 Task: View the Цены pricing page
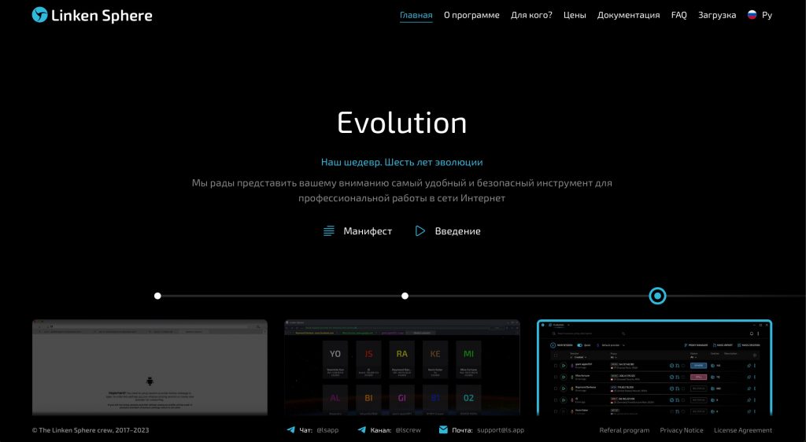point(574,16)
